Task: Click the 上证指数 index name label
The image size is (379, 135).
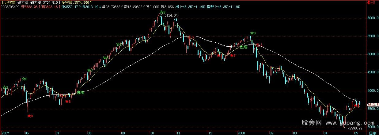Action: click(x=8, y=2)
